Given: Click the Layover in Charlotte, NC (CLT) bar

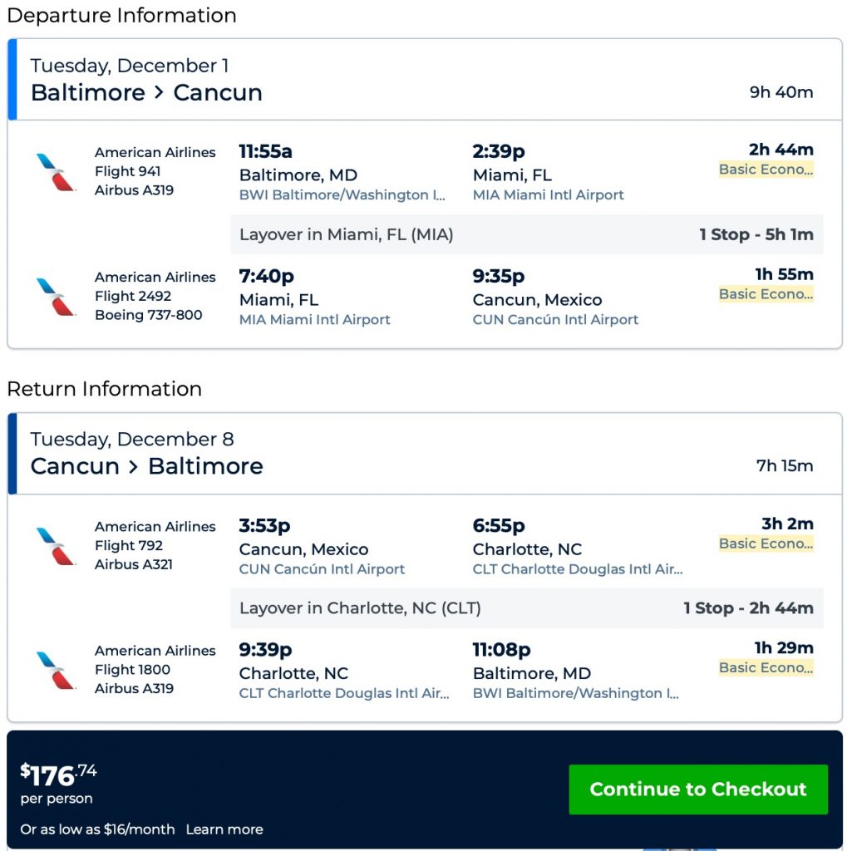Looking at the screenshot, I should click(527, 608).
